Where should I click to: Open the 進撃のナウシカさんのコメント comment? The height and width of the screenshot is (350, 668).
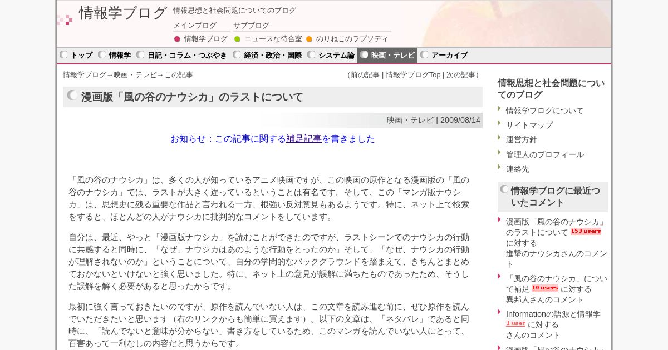(557, 258)
